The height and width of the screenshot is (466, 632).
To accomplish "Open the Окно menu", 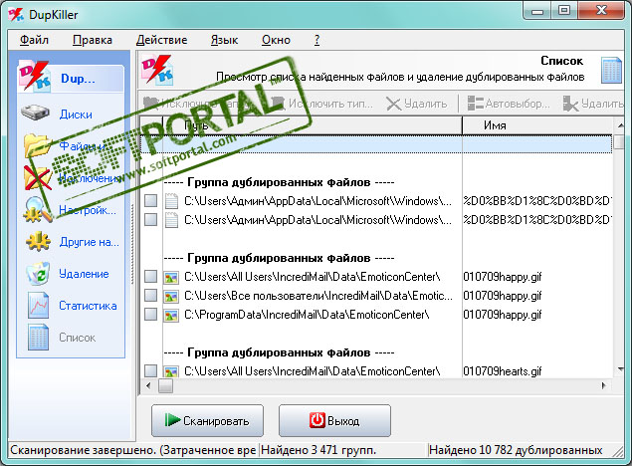I will pos(276,40).
